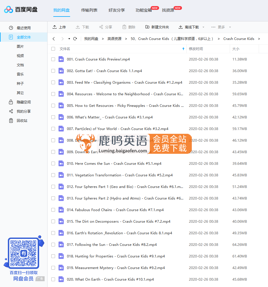Check the box for 007. Part(icles) of Your World

click(x=53, y=129)
